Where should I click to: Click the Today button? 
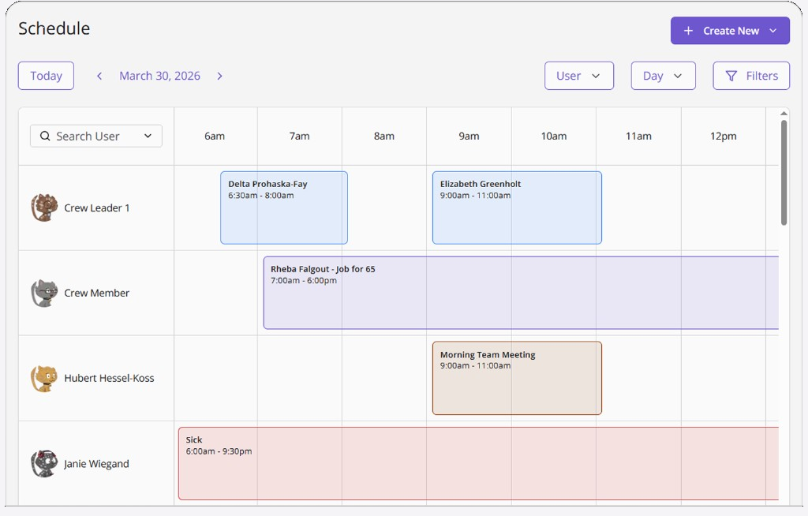45,75
